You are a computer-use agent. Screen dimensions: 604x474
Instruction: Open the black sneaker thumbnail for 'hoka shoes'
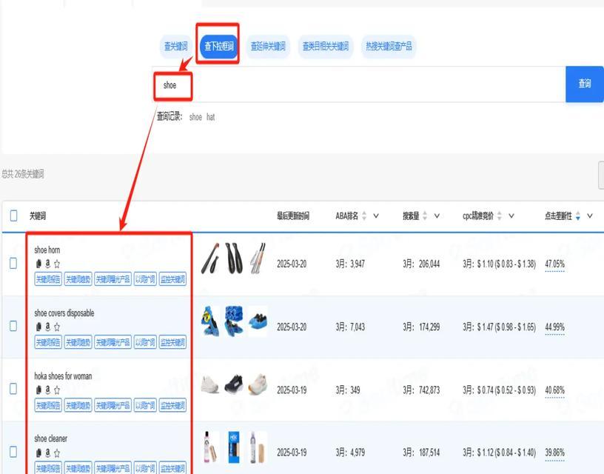coord(234,384)
